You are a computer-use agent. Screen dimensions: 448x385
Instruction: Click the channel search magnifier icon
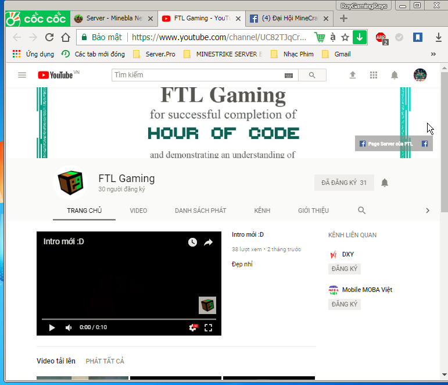pos(361,211)
